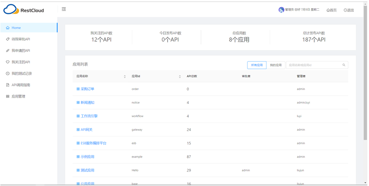This screenshot has width=369, height=186.
Task: Select the 所有应用 filter toggle
Action: [257, 65]
